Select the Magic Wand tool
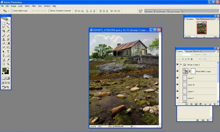This screenshot has width=220, height=132. tap(8, 27)
